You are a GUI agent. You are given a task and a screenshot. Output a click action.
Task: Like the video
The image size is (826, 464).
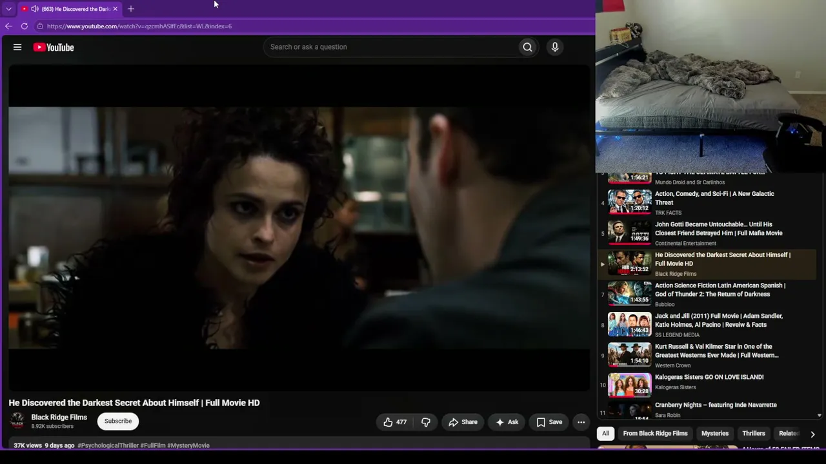pyautogui.click(x=395, y=422)
